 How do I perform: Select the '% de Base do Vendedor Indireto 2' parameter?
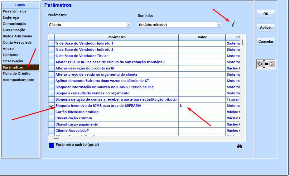point(117,50)
